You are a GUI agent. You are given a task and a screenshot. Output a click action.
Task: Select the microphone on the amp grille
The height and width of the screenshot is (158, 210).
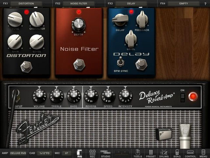185,136
